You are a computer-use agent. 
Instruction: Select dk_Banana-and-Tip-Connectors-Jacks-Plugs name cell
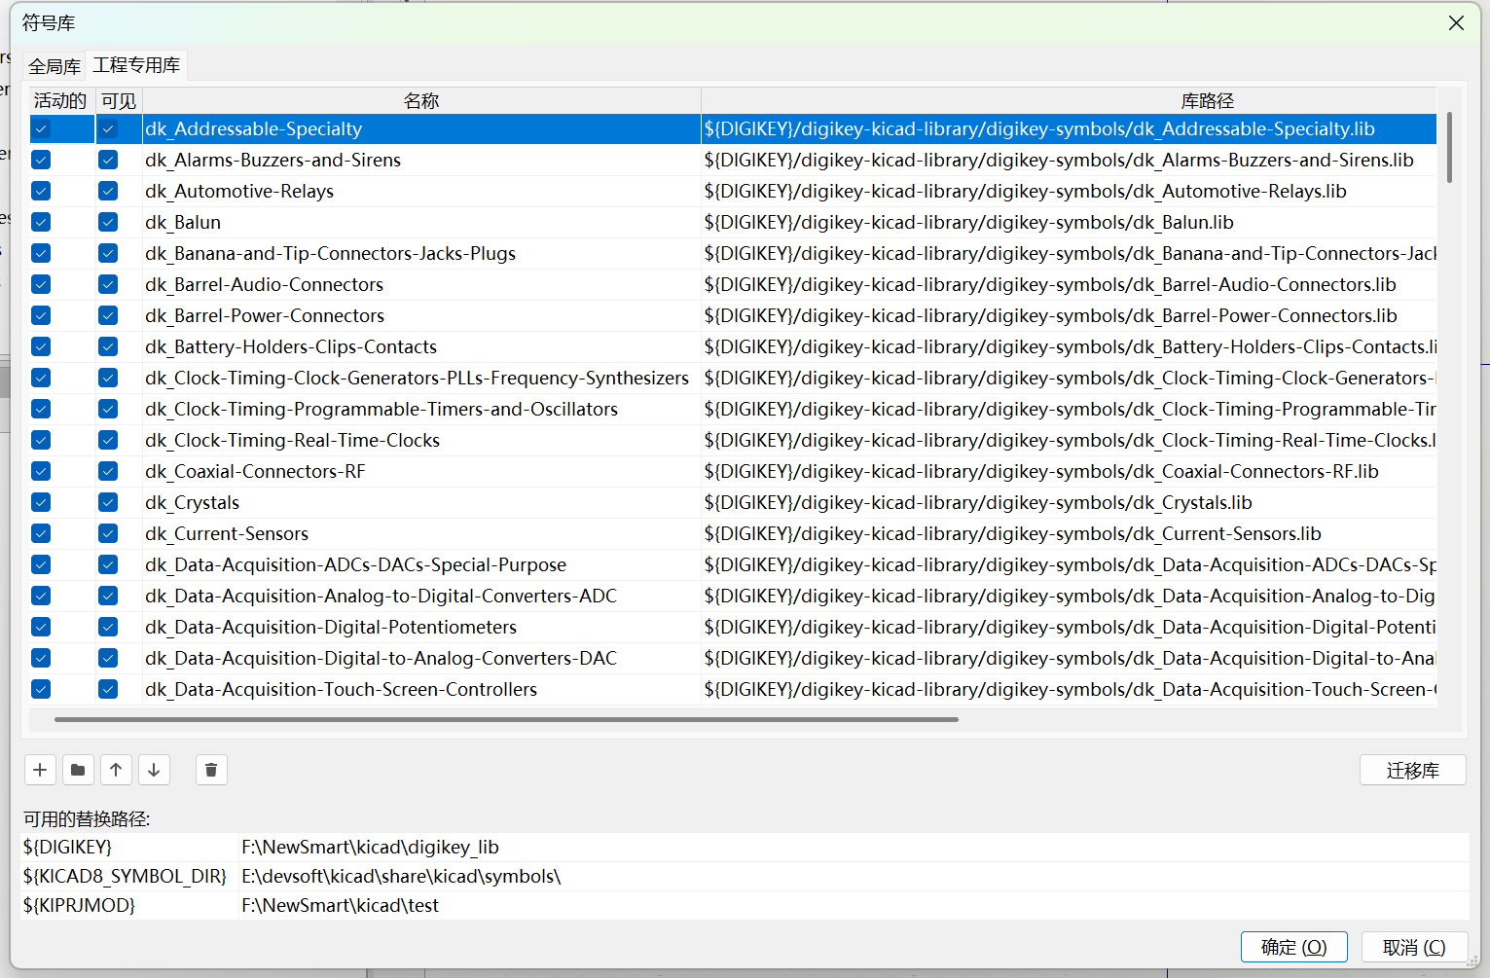coord(421,253)
